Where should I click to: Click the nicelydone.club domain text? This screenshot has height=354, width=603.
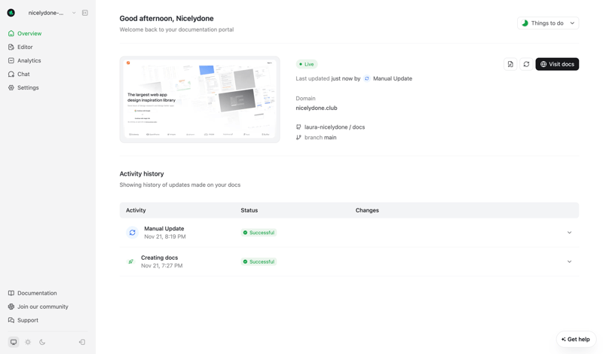point(317,108)
